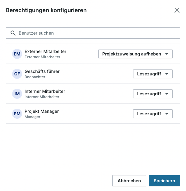Click the GF avatar icon
186x191 pixels.
click(17, 74)
